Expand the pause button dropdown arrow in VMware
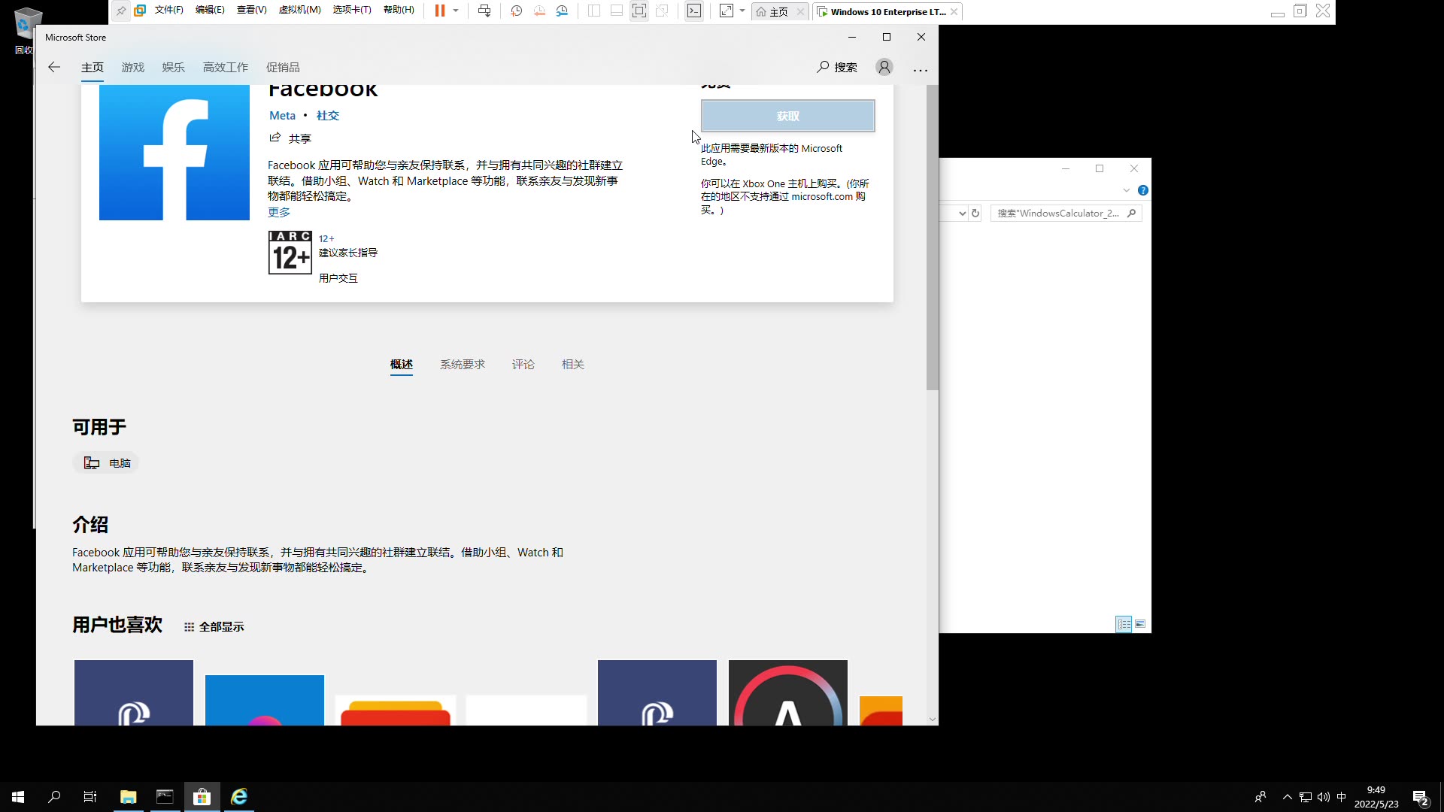The height and width of the screenshot is (812, 1444). click(457, 11)
